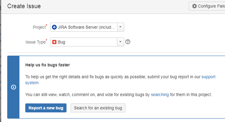The height and width of the screenshot is (122, 225).
Task: Click the Create Issue dialog title
Action: point(24,6)
